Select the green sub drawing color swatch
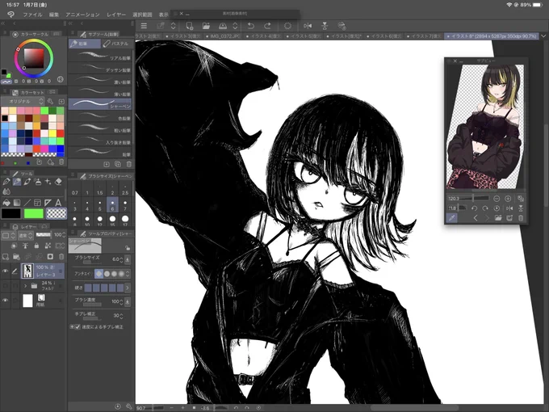Viewport: 549px width, 412px height. (34, 213)
